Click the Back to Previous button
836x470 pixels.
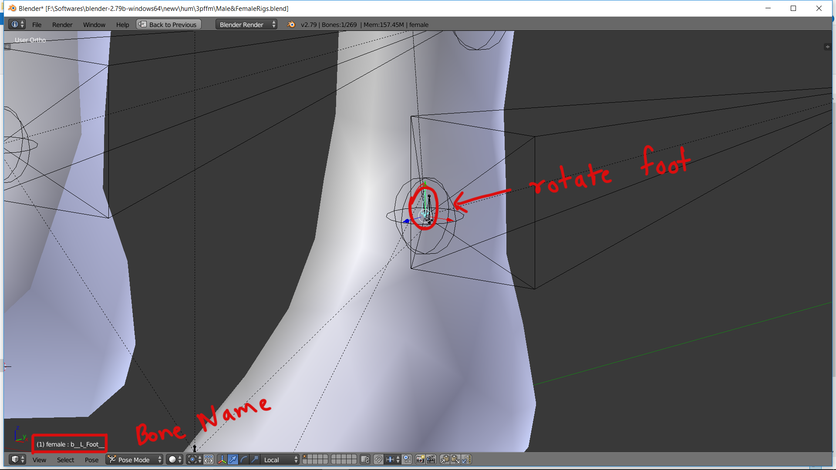pos(169,24)
